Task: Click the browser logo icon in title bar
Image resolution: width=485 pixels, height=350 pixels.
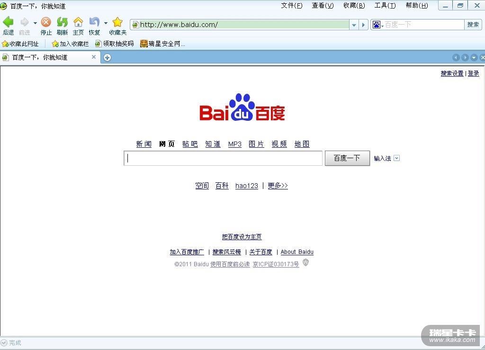Action: click(x=3, y=6)
